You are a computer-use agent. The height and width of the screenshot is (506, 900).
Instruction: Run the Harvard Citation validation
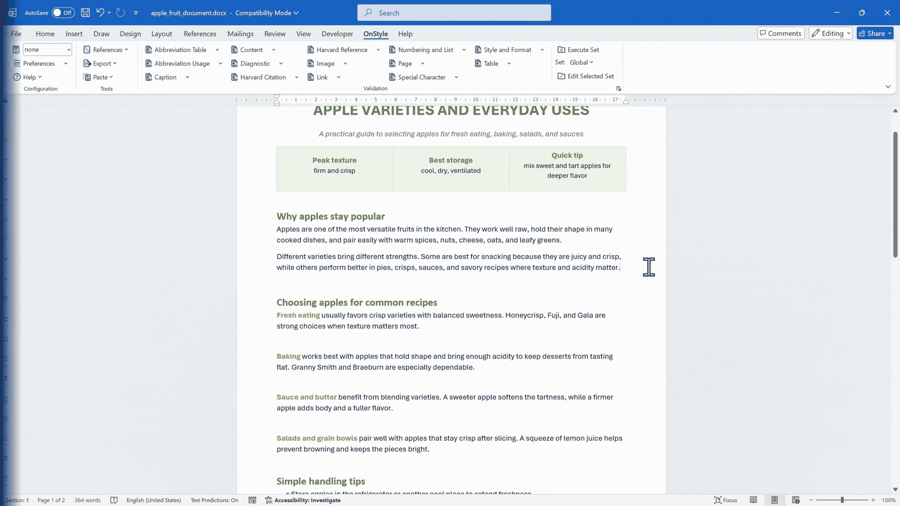pyautogui.click(x=259, y=77)
